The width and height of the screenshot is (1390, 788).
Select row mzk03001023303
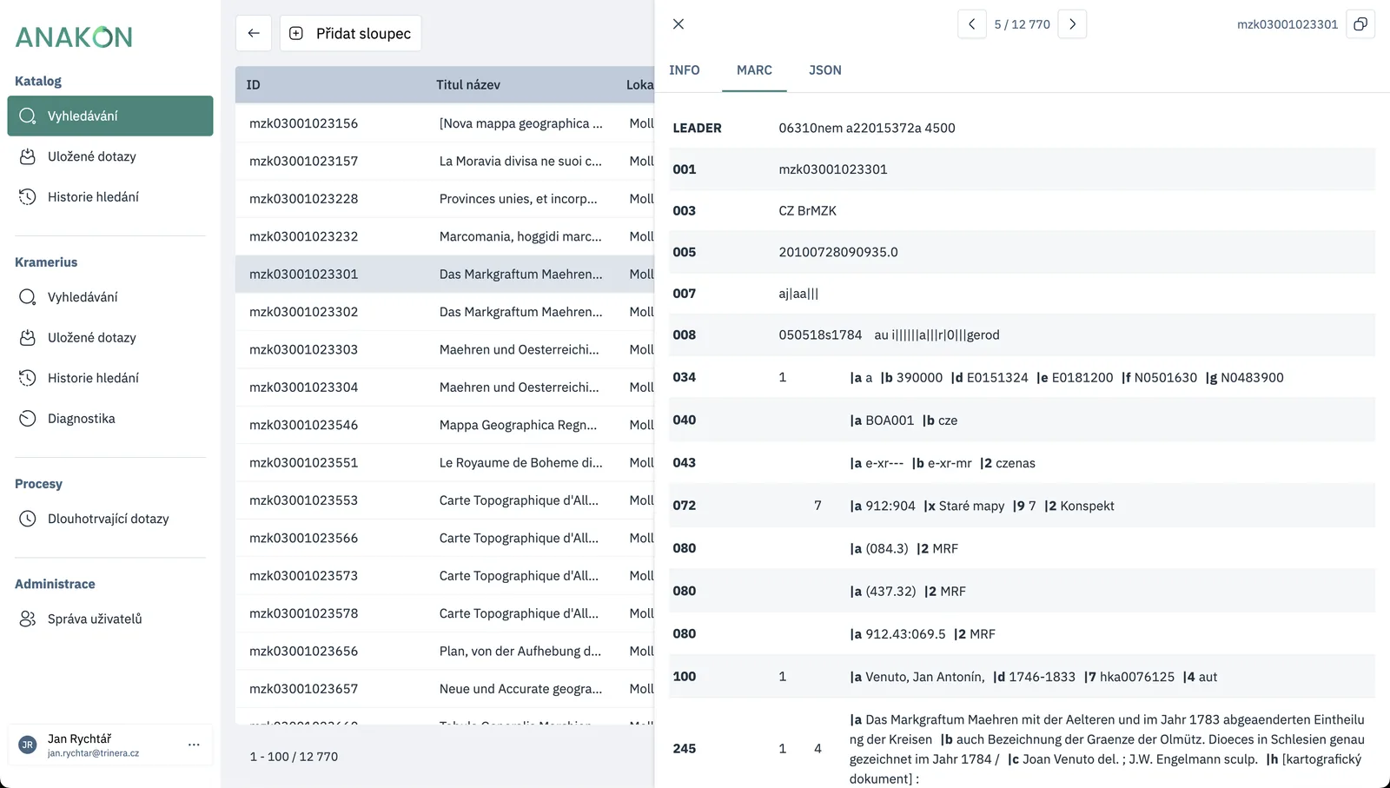[x=445, y=349]
